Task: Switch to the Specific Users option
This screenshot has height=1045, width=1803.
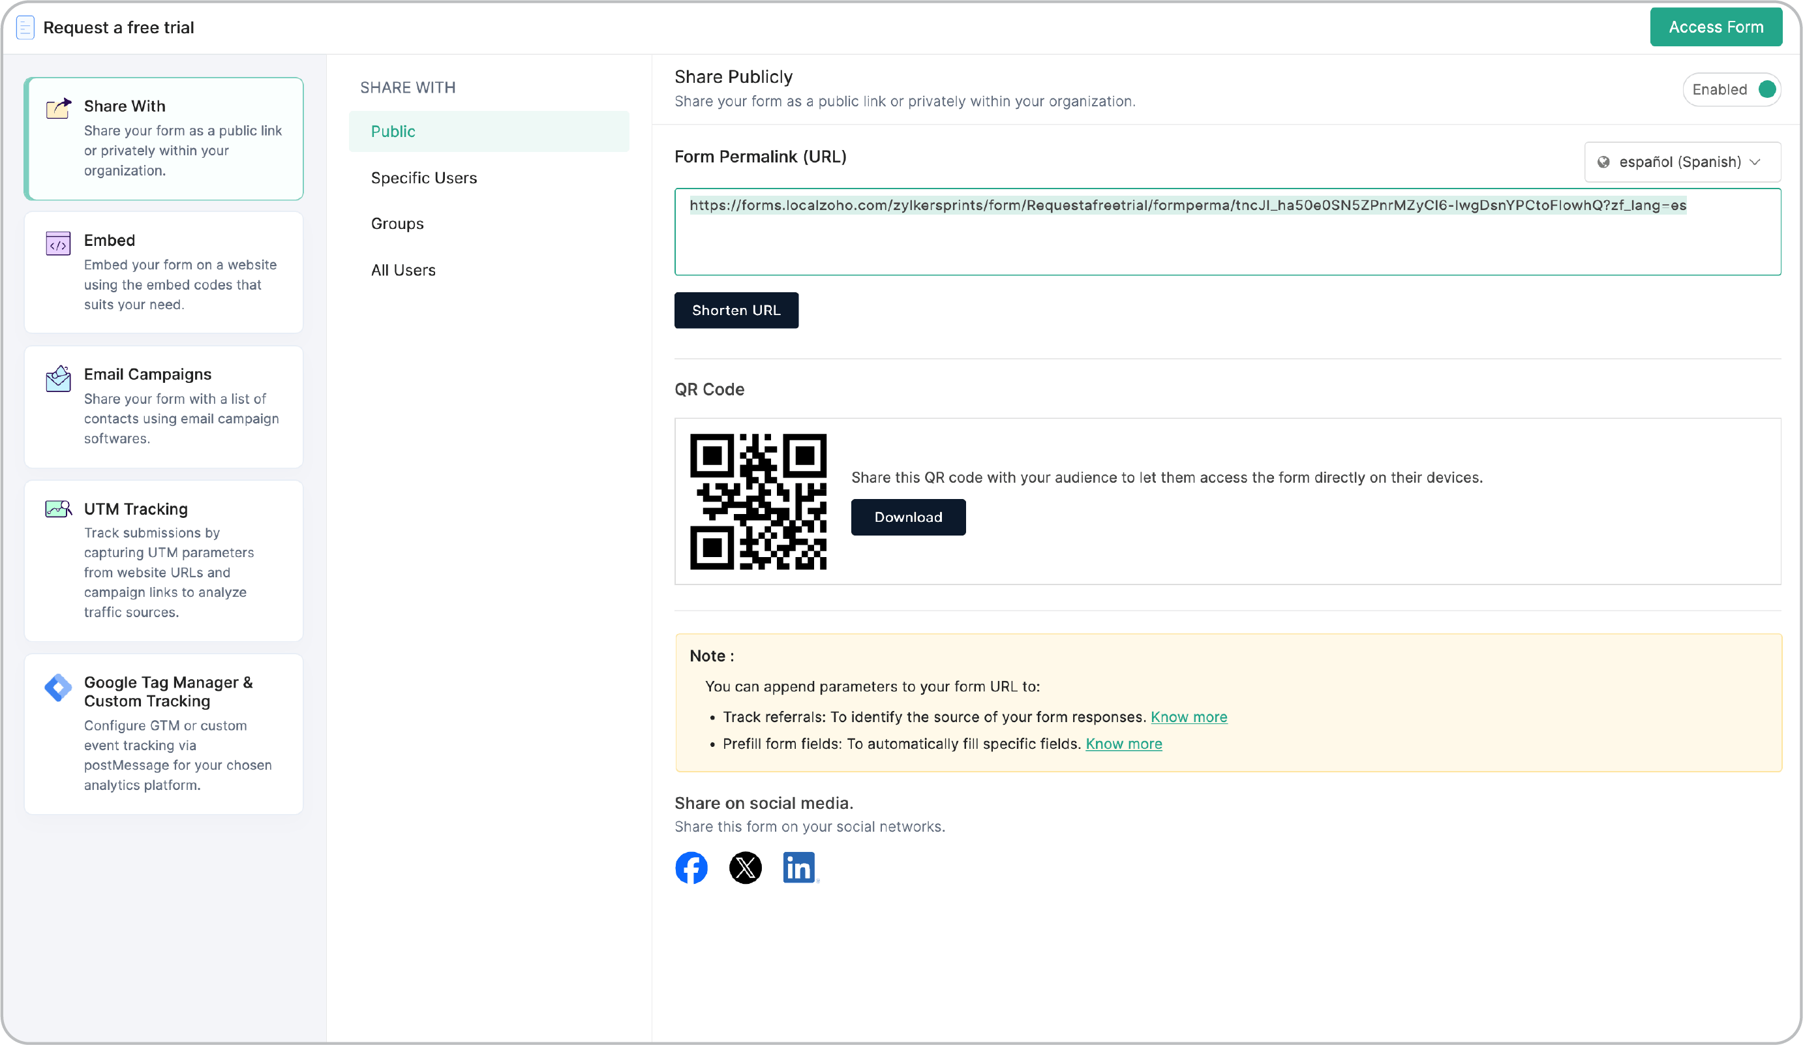Action: click(423, 177)
